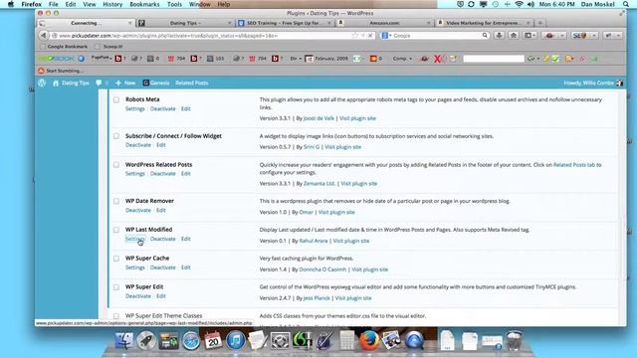637x358 pixels.
Task: Open the Trash in the Dock
Action: [514, 340]
